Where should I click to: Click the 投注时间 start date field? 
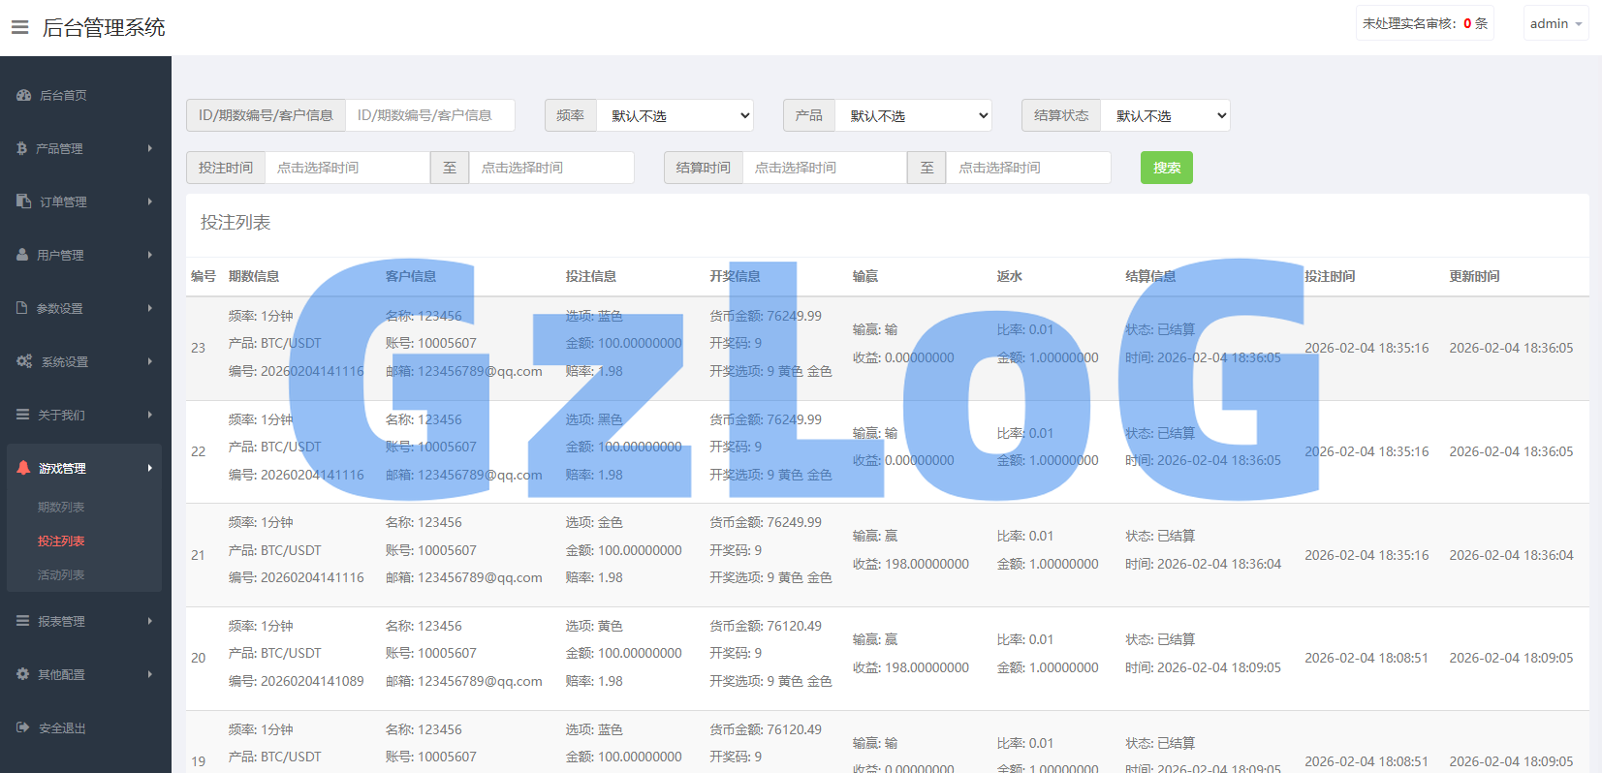pyautogui.click(x=347, y=168)
